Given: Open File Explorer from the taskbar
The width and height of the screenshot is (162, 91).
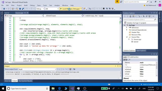Looking at the screenshot, I should pos(53,88).
